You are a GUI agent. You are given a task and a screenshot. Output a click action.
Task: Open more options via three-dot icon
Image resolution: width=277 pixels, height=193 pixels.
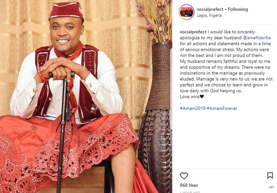point(271,187)
